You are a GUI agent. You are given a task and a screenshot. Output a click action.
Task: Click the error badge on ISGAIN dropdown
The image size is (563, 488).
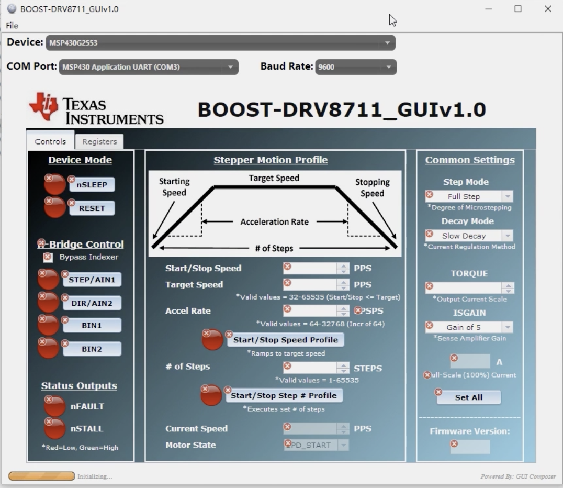point(429,326)
